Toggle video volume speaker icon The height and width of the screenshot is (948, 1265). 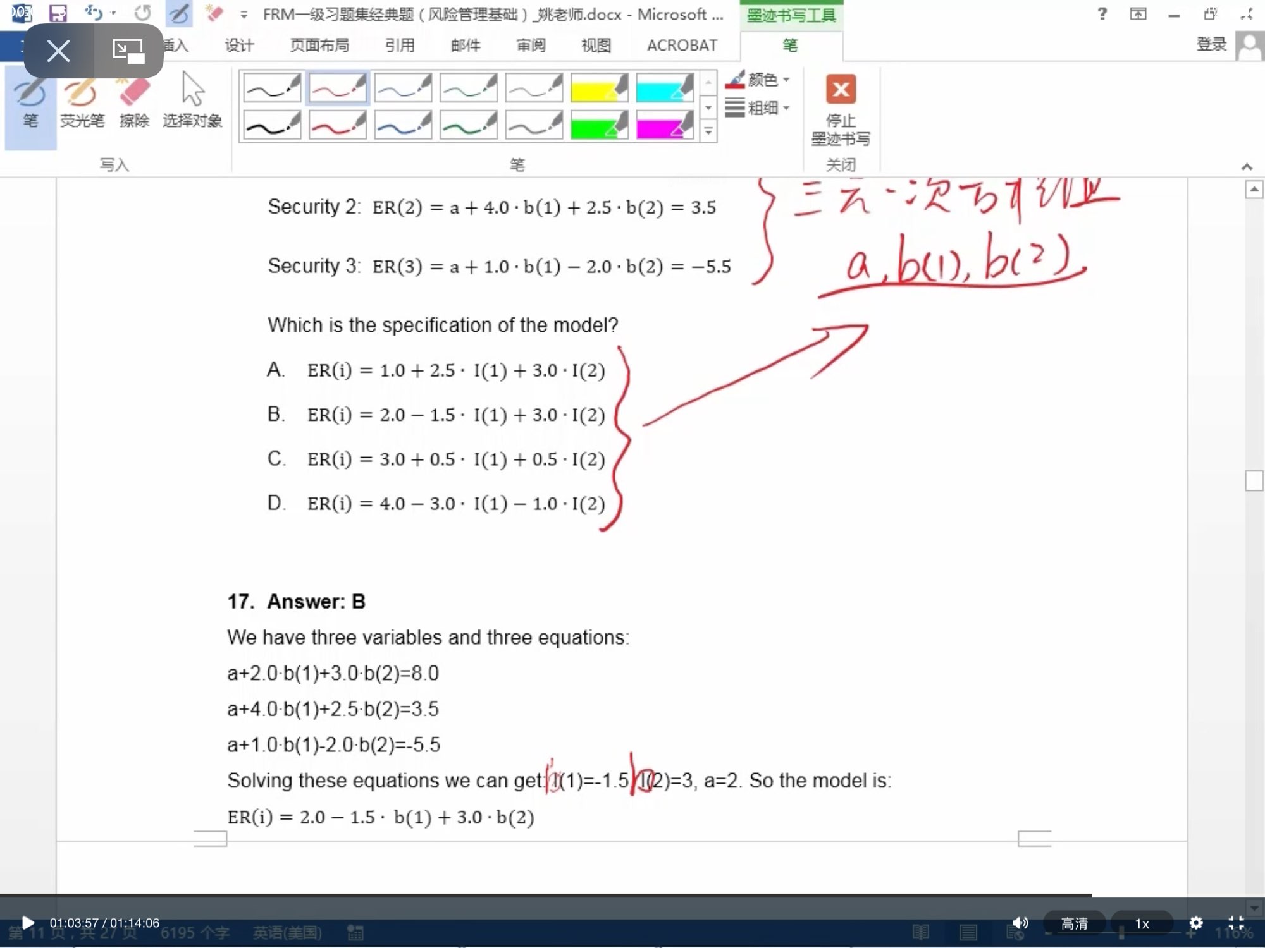coord(1020,923)
